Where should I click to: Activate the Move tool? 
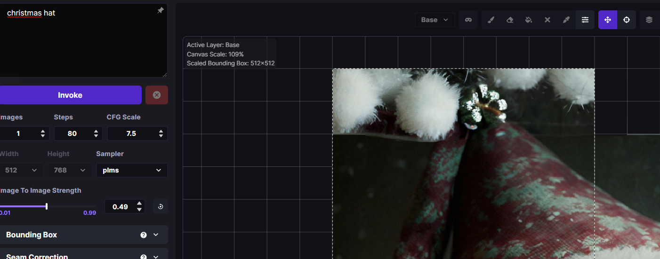click(x=608, y=20)
